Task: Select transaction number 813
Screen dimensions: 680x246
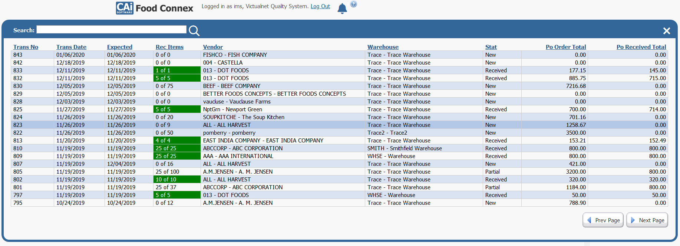Action: pos(18,141)
